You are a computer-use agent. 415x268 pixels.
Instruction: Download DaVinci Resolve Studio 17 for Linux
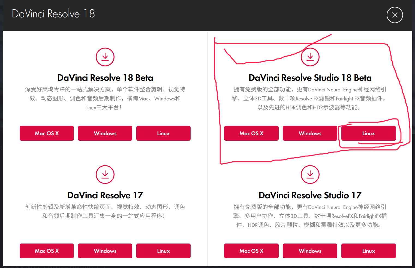pyautogui.click(x=368, y=251)
